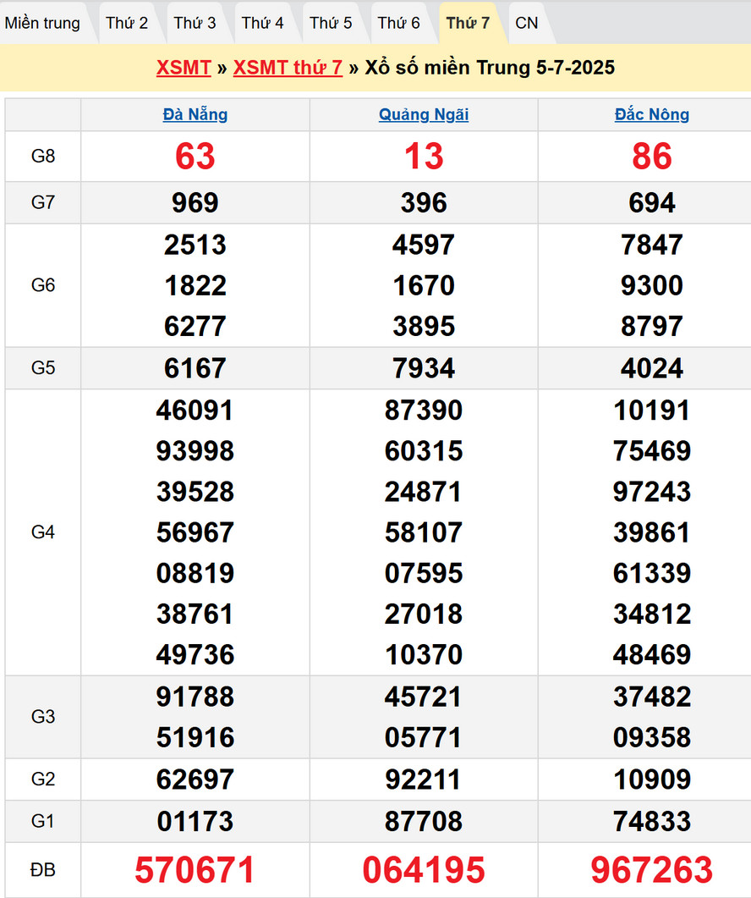Select the CN (Sunday) tab
The width and height of the screenshot is (751, 898).
click(x=526, y=23)
